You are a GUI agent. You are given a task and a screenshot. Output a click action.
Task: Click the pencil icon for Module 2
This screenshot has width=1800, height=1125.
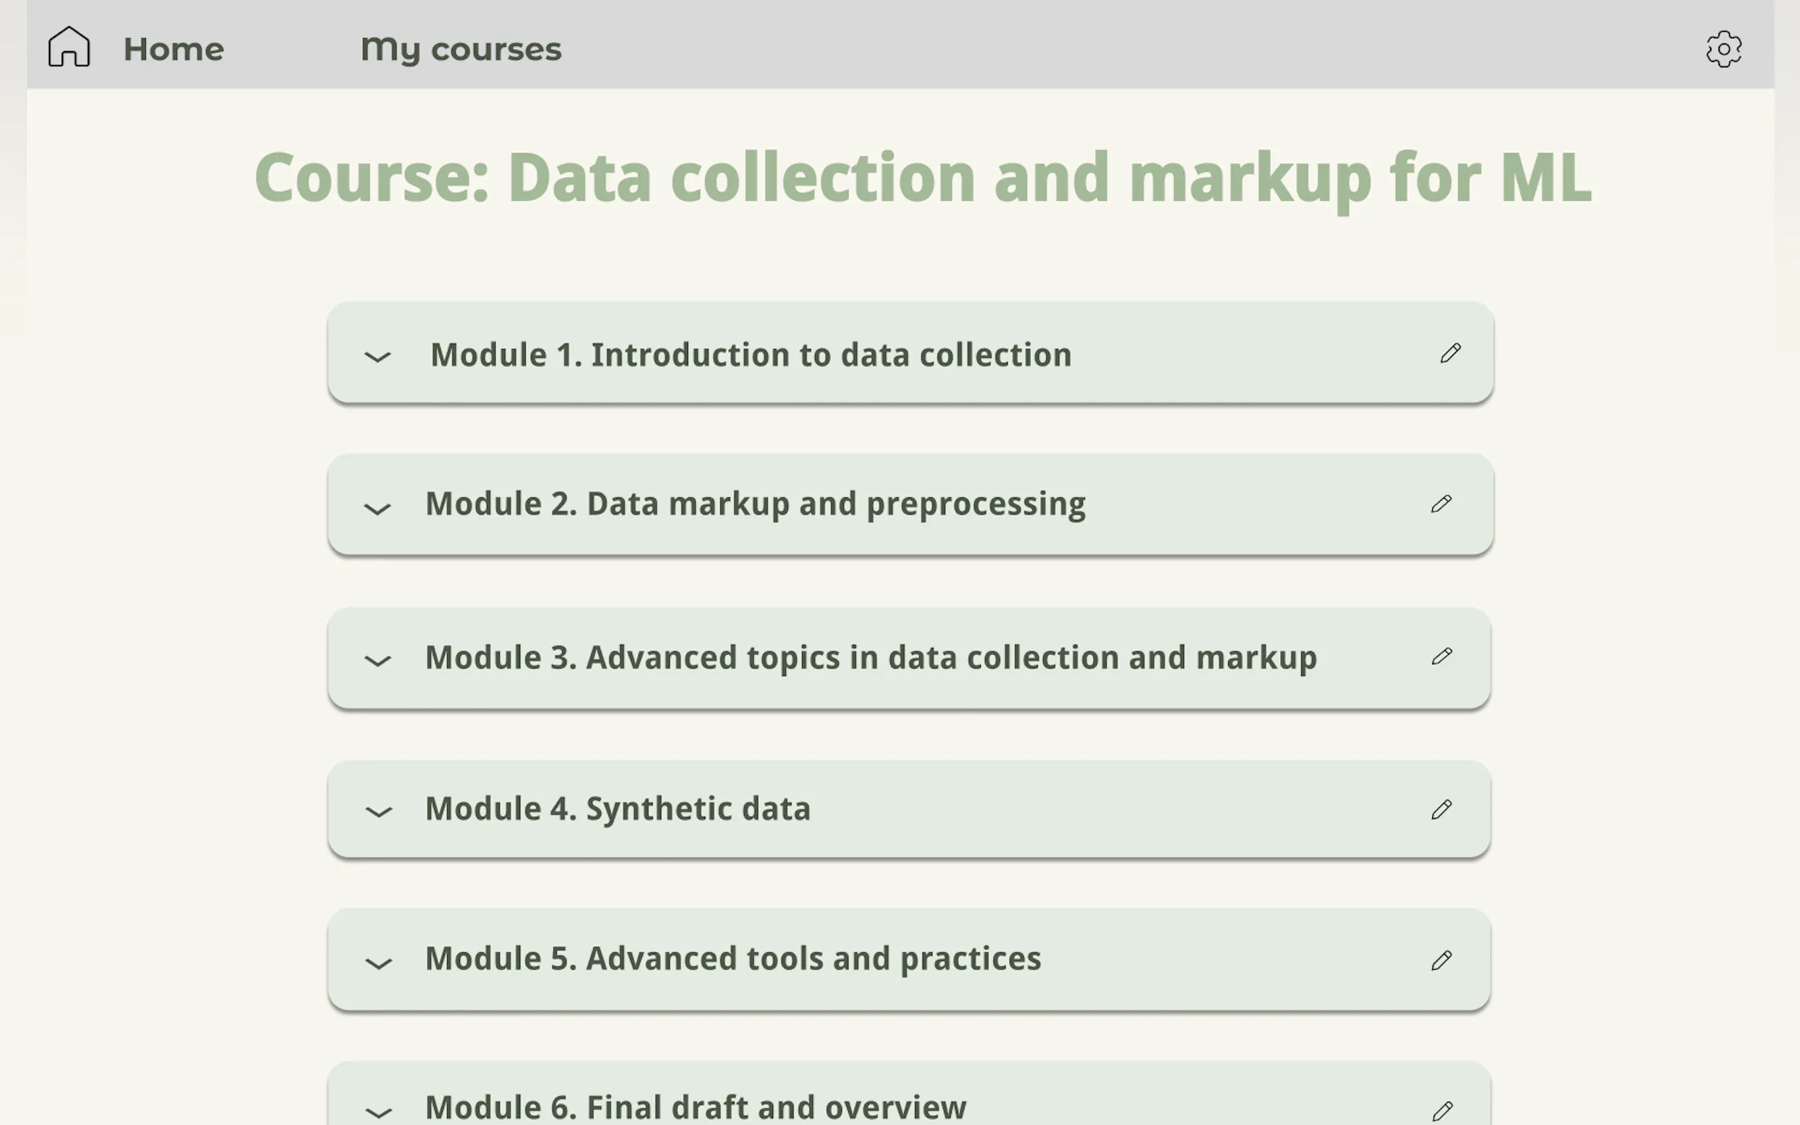click(x=1441, y=504)
